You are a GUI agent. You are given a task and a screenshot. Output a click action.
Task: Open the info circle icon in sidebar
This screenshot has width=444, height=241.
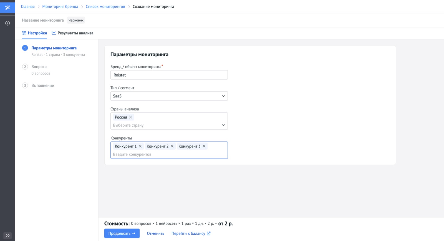[7, 23]
